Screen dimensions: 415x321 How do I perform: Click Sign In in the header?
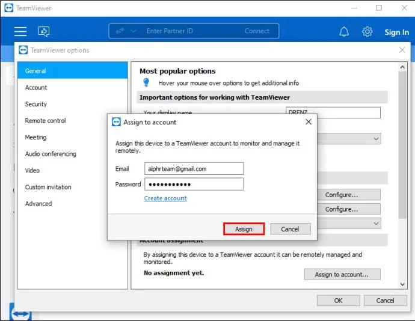pos(396,32)
